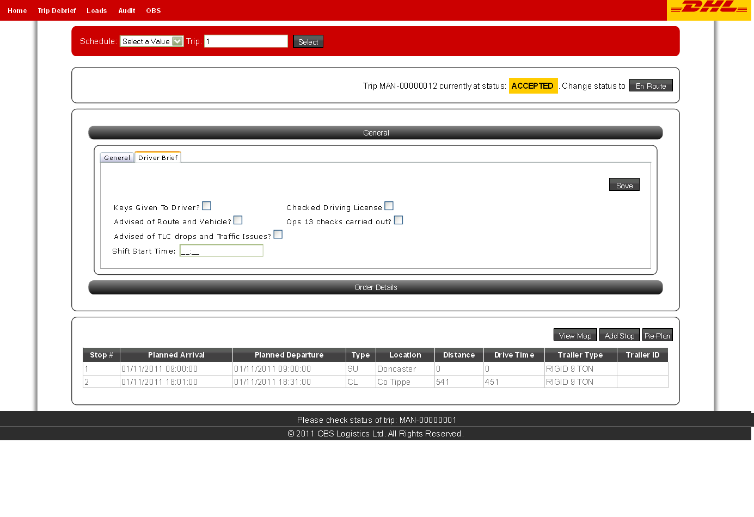Click the distance value 541

[459, 382]
